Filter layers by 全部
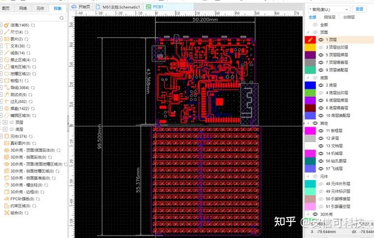 (x=312, y=17)
